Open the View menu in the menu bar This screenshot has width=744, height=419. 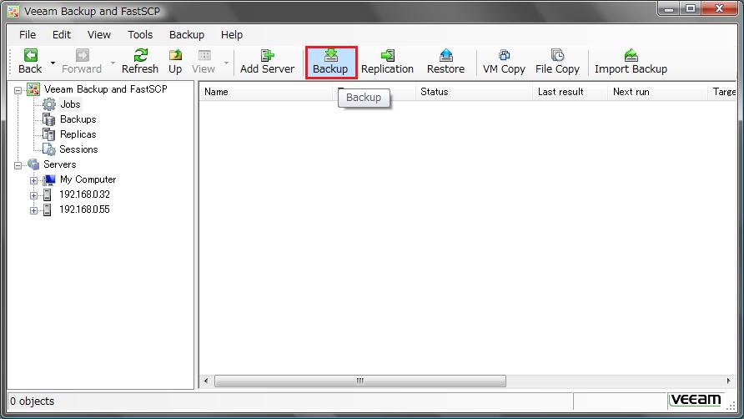pyautogui.click(x=99, y=35)
